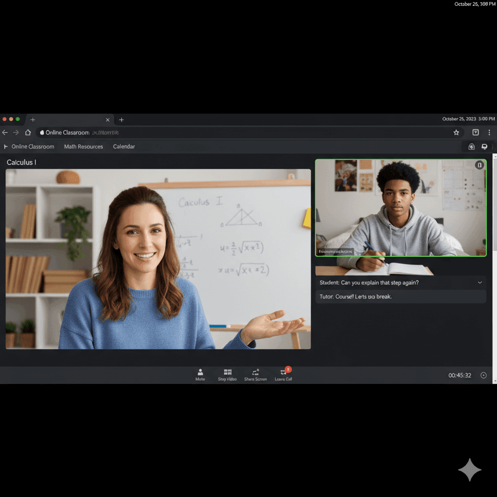Click the browser home icon
The height and width of the screenshot is (497, 497).
(x=28, y=133)
